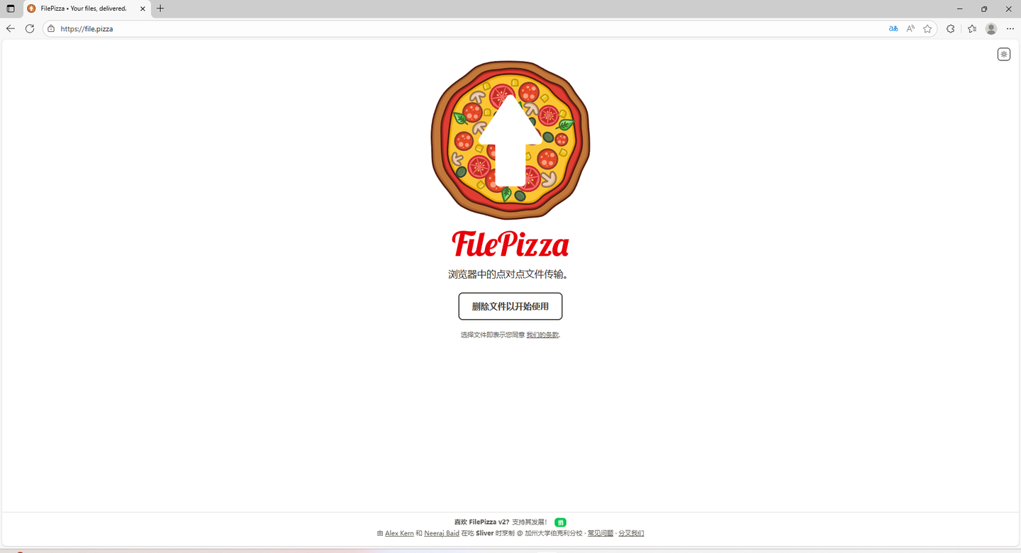Click the 浏览器中的点对点文件传输 tagline

[x=509, y=274]
